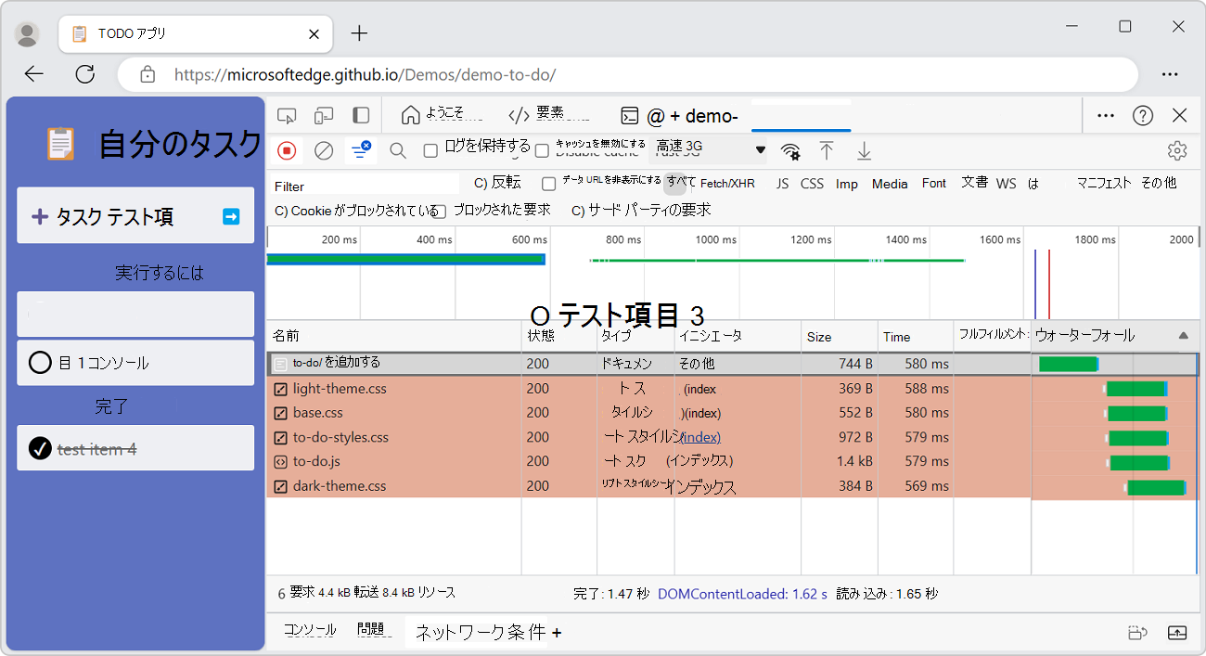Sort by the 名前 column header
Screen dimensions: 1206x656
pos(394,336)
